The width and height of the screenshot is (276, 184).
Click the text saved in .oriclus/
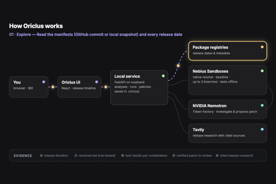(x=127, y=91)
